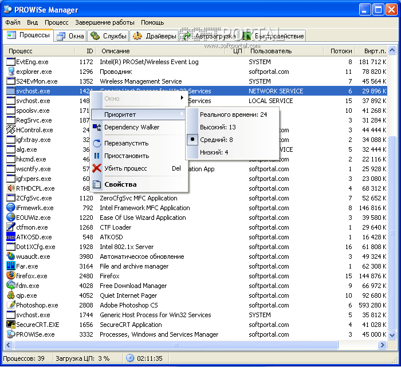Switch to the Окна tab
Viewport: 401px width, 367px height.
pyautogui.click(x=70, y=36)
